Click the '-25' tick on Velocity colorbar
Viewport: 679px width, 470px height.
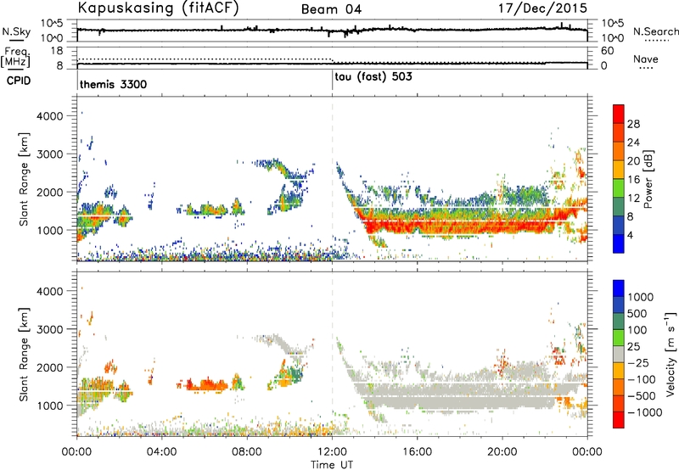point(638,362)
